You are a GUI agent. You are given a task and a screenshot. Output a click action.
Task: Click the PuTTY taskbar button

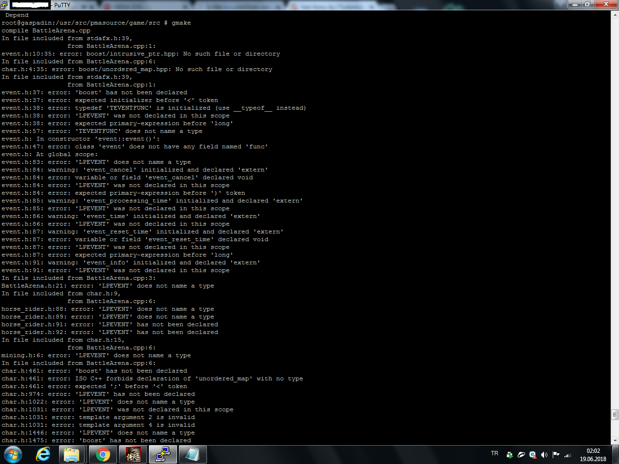[163, 454]
